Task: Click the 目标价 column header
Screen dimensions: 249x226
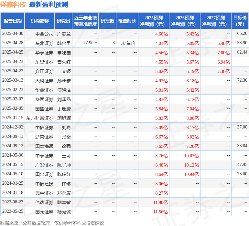Action: pyautogui.click(x=240, y=21)
